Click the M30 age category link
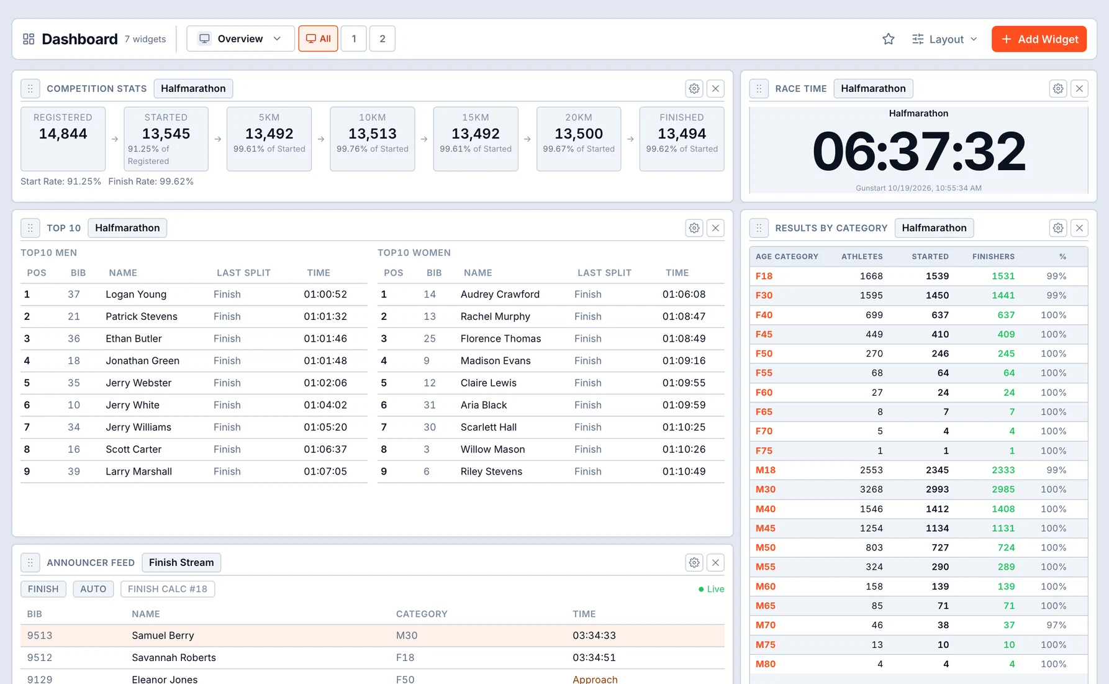This screenshot has height=684, width=1109. point(765,490)
